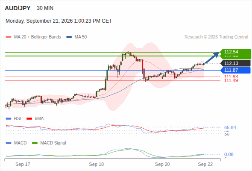Click the MA 20 Bollinger Bands legend swatch
Image resolution: width=252 pixels, height=171 pixels.
click(x=9, y=37)
